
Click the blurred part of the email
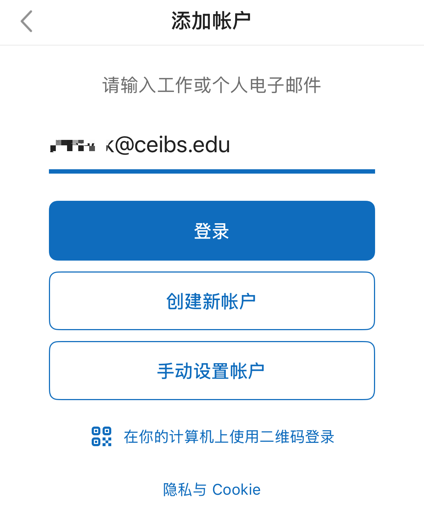(x=72, y=146)
